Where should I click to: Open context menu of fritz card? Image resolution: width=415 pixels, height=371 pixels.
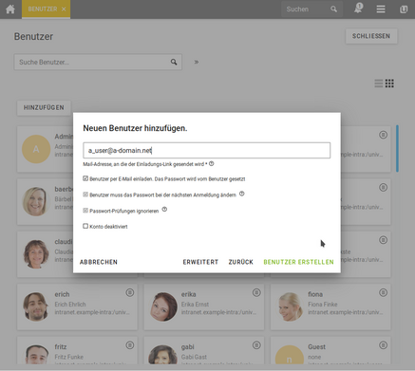tap(130, 345)
